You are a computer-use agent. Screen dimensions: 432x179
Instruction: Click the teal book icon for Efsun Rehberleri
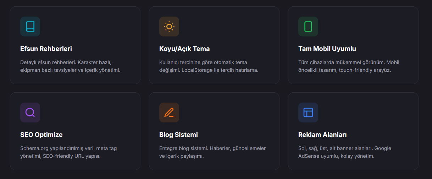point(30,27)
